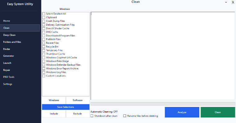Check the DNS Cache box
The width and height of the screenshot is (236, 123).
[x=44, y=32]
